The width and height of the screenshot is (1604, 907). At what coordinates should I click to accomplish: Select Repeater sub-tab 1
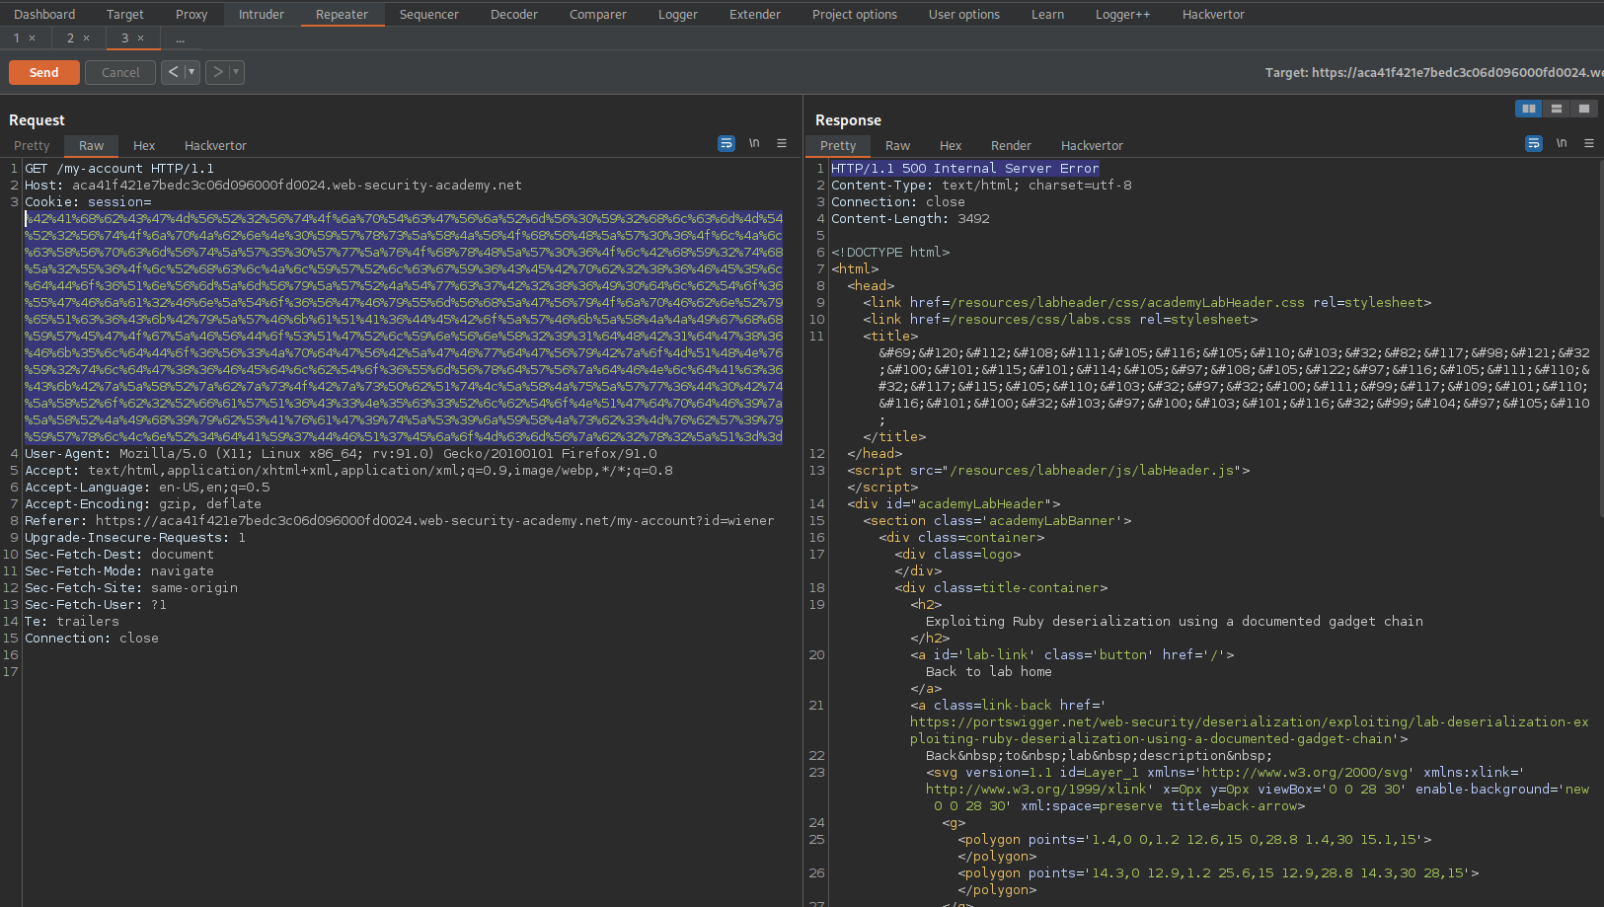(x=17, y=38)
